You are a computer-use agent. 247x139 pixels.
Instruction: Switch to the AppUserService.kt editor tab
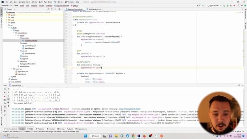95,9
